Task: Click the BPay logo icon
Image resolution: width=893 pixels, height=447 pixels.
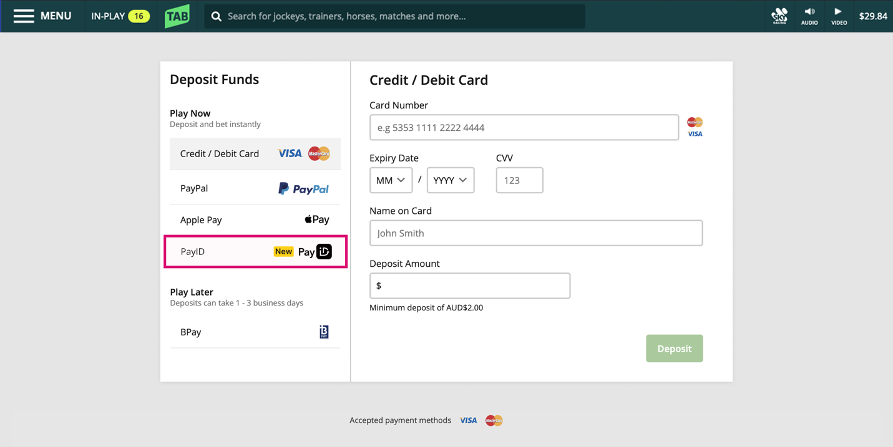Action: [324, 332]
